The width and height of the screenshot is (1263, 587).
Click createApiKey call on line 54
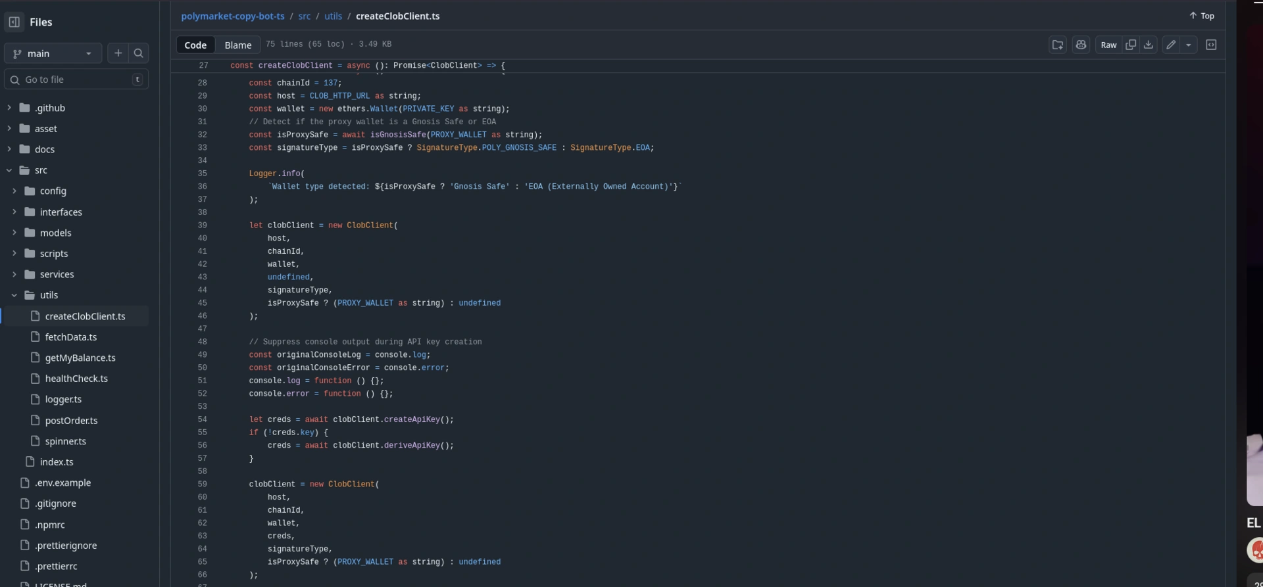(412, 419)
